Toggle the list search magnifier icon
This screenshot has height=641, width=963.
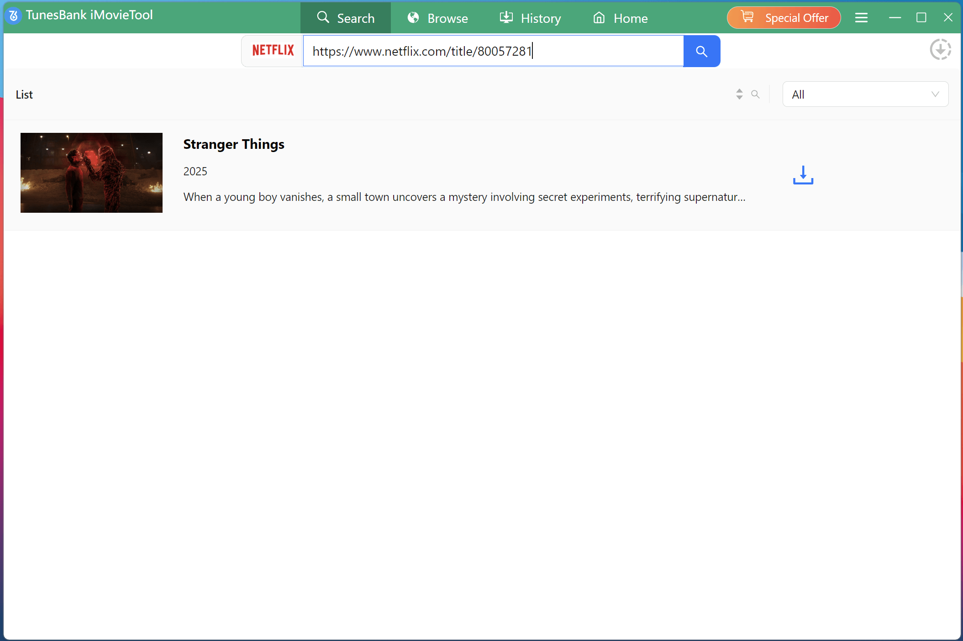(756, 94)
